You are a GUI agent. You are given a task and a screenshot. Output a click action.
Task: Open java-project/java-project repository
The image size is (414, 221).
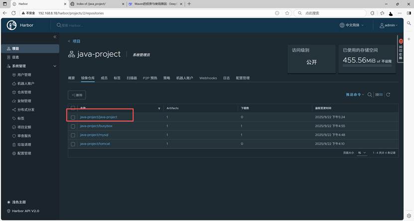(99, 117)
